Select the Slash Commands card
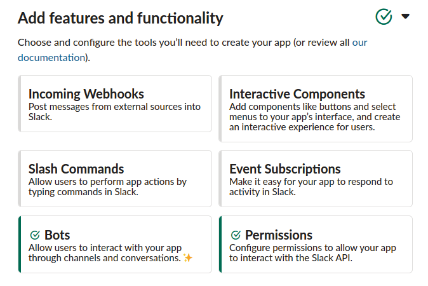Image resolution: width=428 pixels, height=286 pixels. point(115,179)
